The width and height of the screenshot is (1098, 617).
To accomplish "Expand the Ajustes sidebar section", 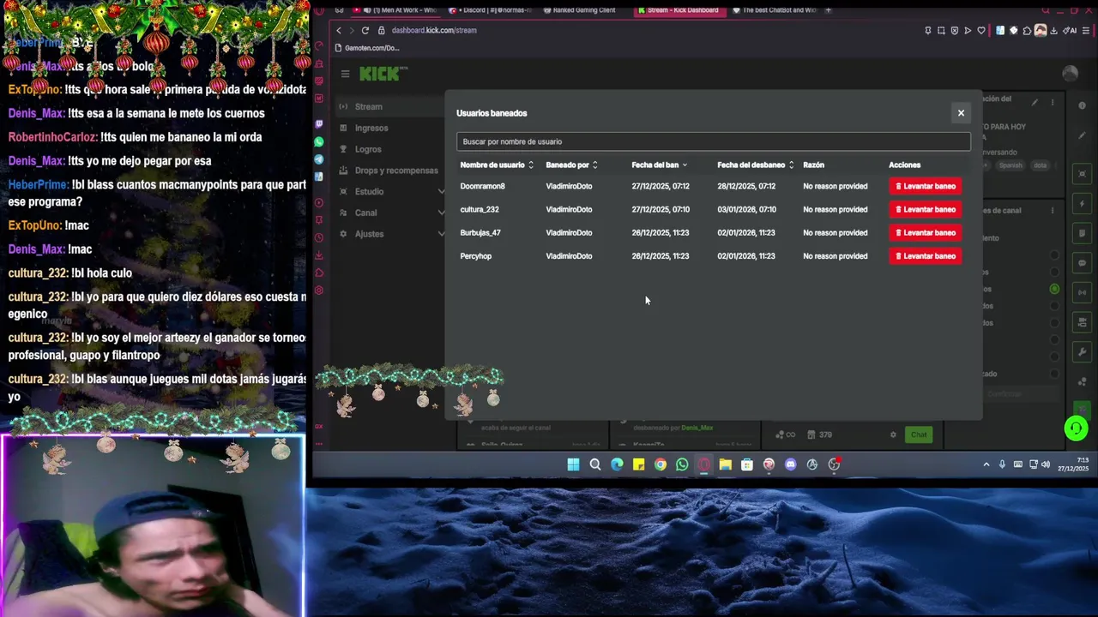I will (391, 234).
